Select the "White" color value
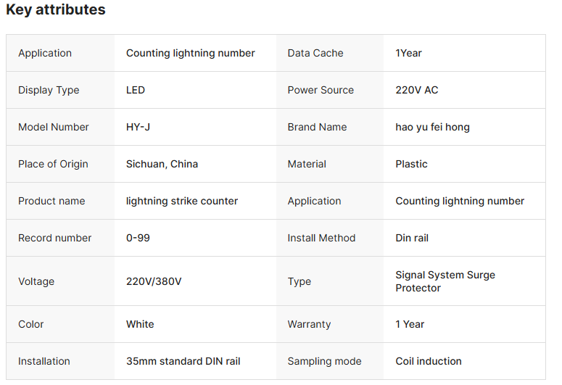562x385 pixels. pos(140,324)
